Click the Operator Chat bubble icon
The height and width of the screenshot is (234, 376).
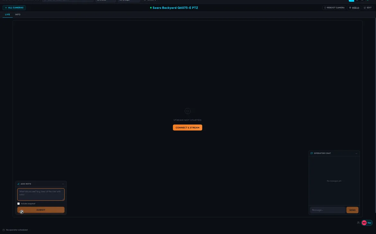tap(312, 153)
